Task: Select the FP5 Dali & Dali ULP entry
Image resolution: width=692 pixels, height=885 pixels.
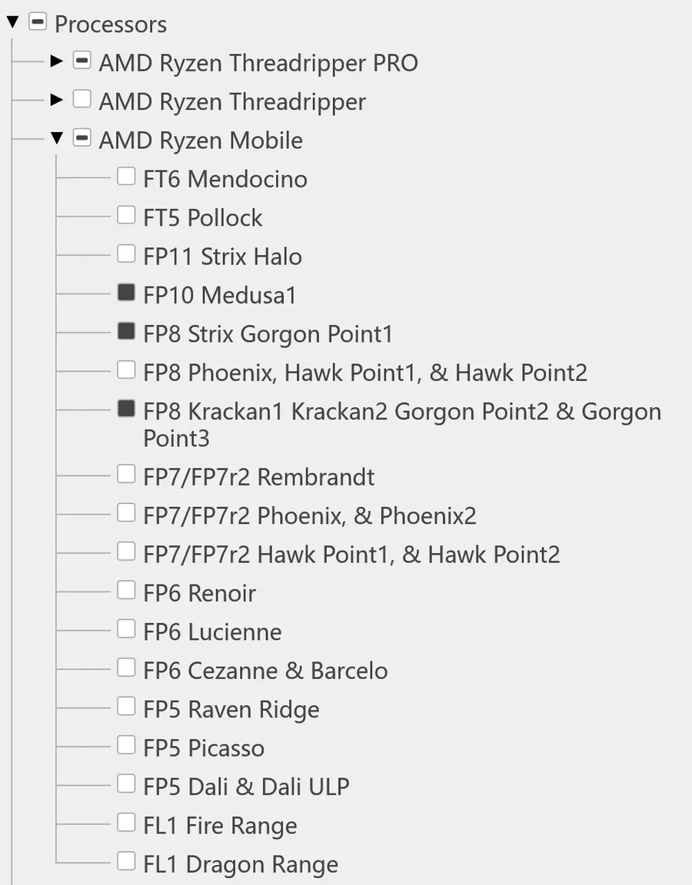Action: [245, 786]
